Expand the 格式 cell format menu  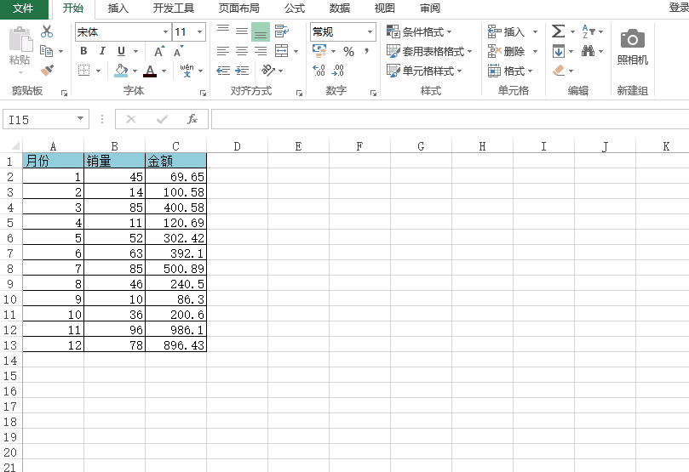510,71
